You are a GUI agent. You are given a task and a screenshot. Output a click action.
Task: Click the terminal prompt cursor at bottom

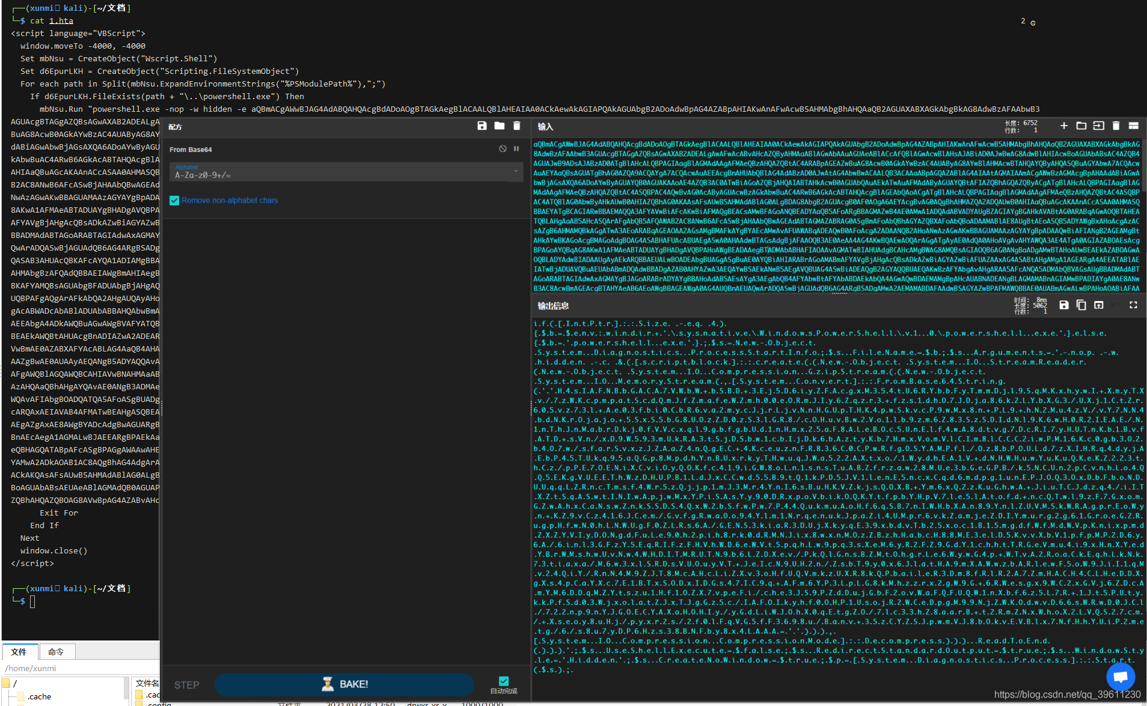(32, 601)
